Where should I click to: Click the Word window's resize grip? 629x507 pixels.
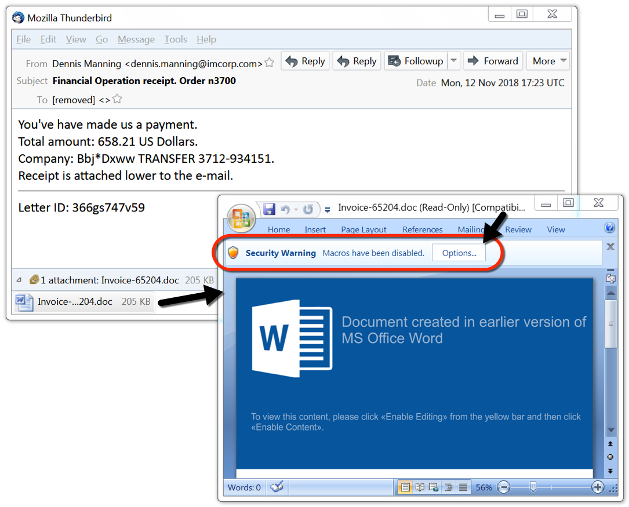point(613,488)
